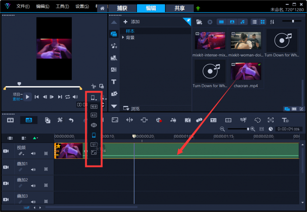The height and width of the screenshot is (212, 307).
Task: Switch to the 捕获 tab
Action: [x=122, y=8]
